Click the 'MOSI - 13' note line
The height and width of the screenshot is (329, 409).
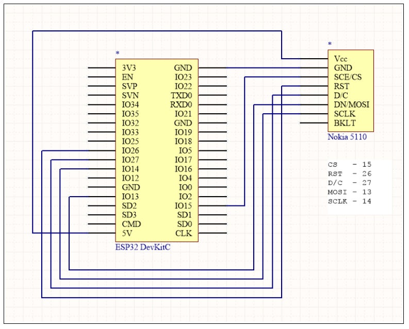350,192
